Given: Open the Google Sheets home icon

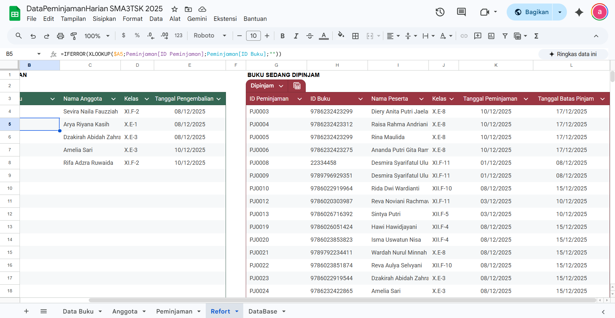Looking at the screenshot, I should 15,13.
